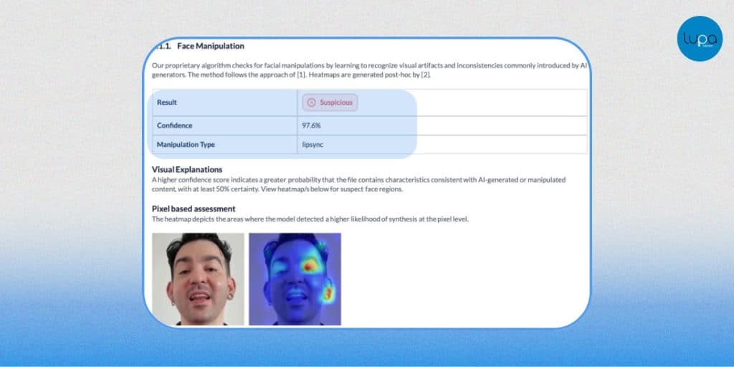Select the 97.6% confidence value
Viewport: 734px width, 367px height.
pyautogui.click(x=312, y=125)
